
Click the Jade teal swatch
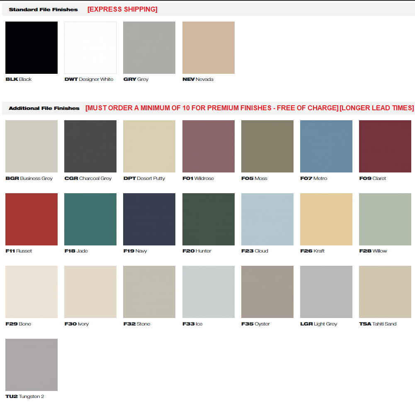click(90, 219)
